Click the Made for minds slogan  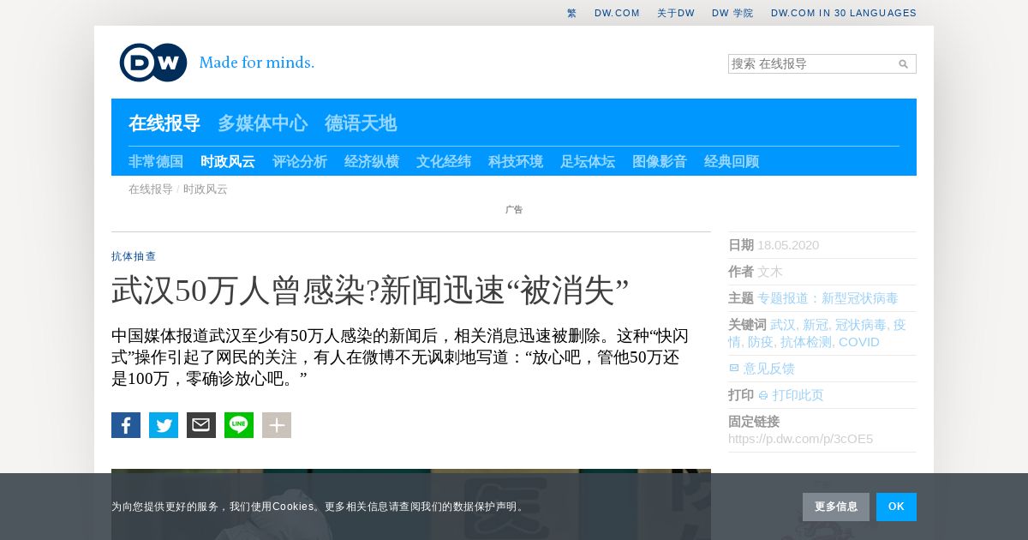coord(257,63)
